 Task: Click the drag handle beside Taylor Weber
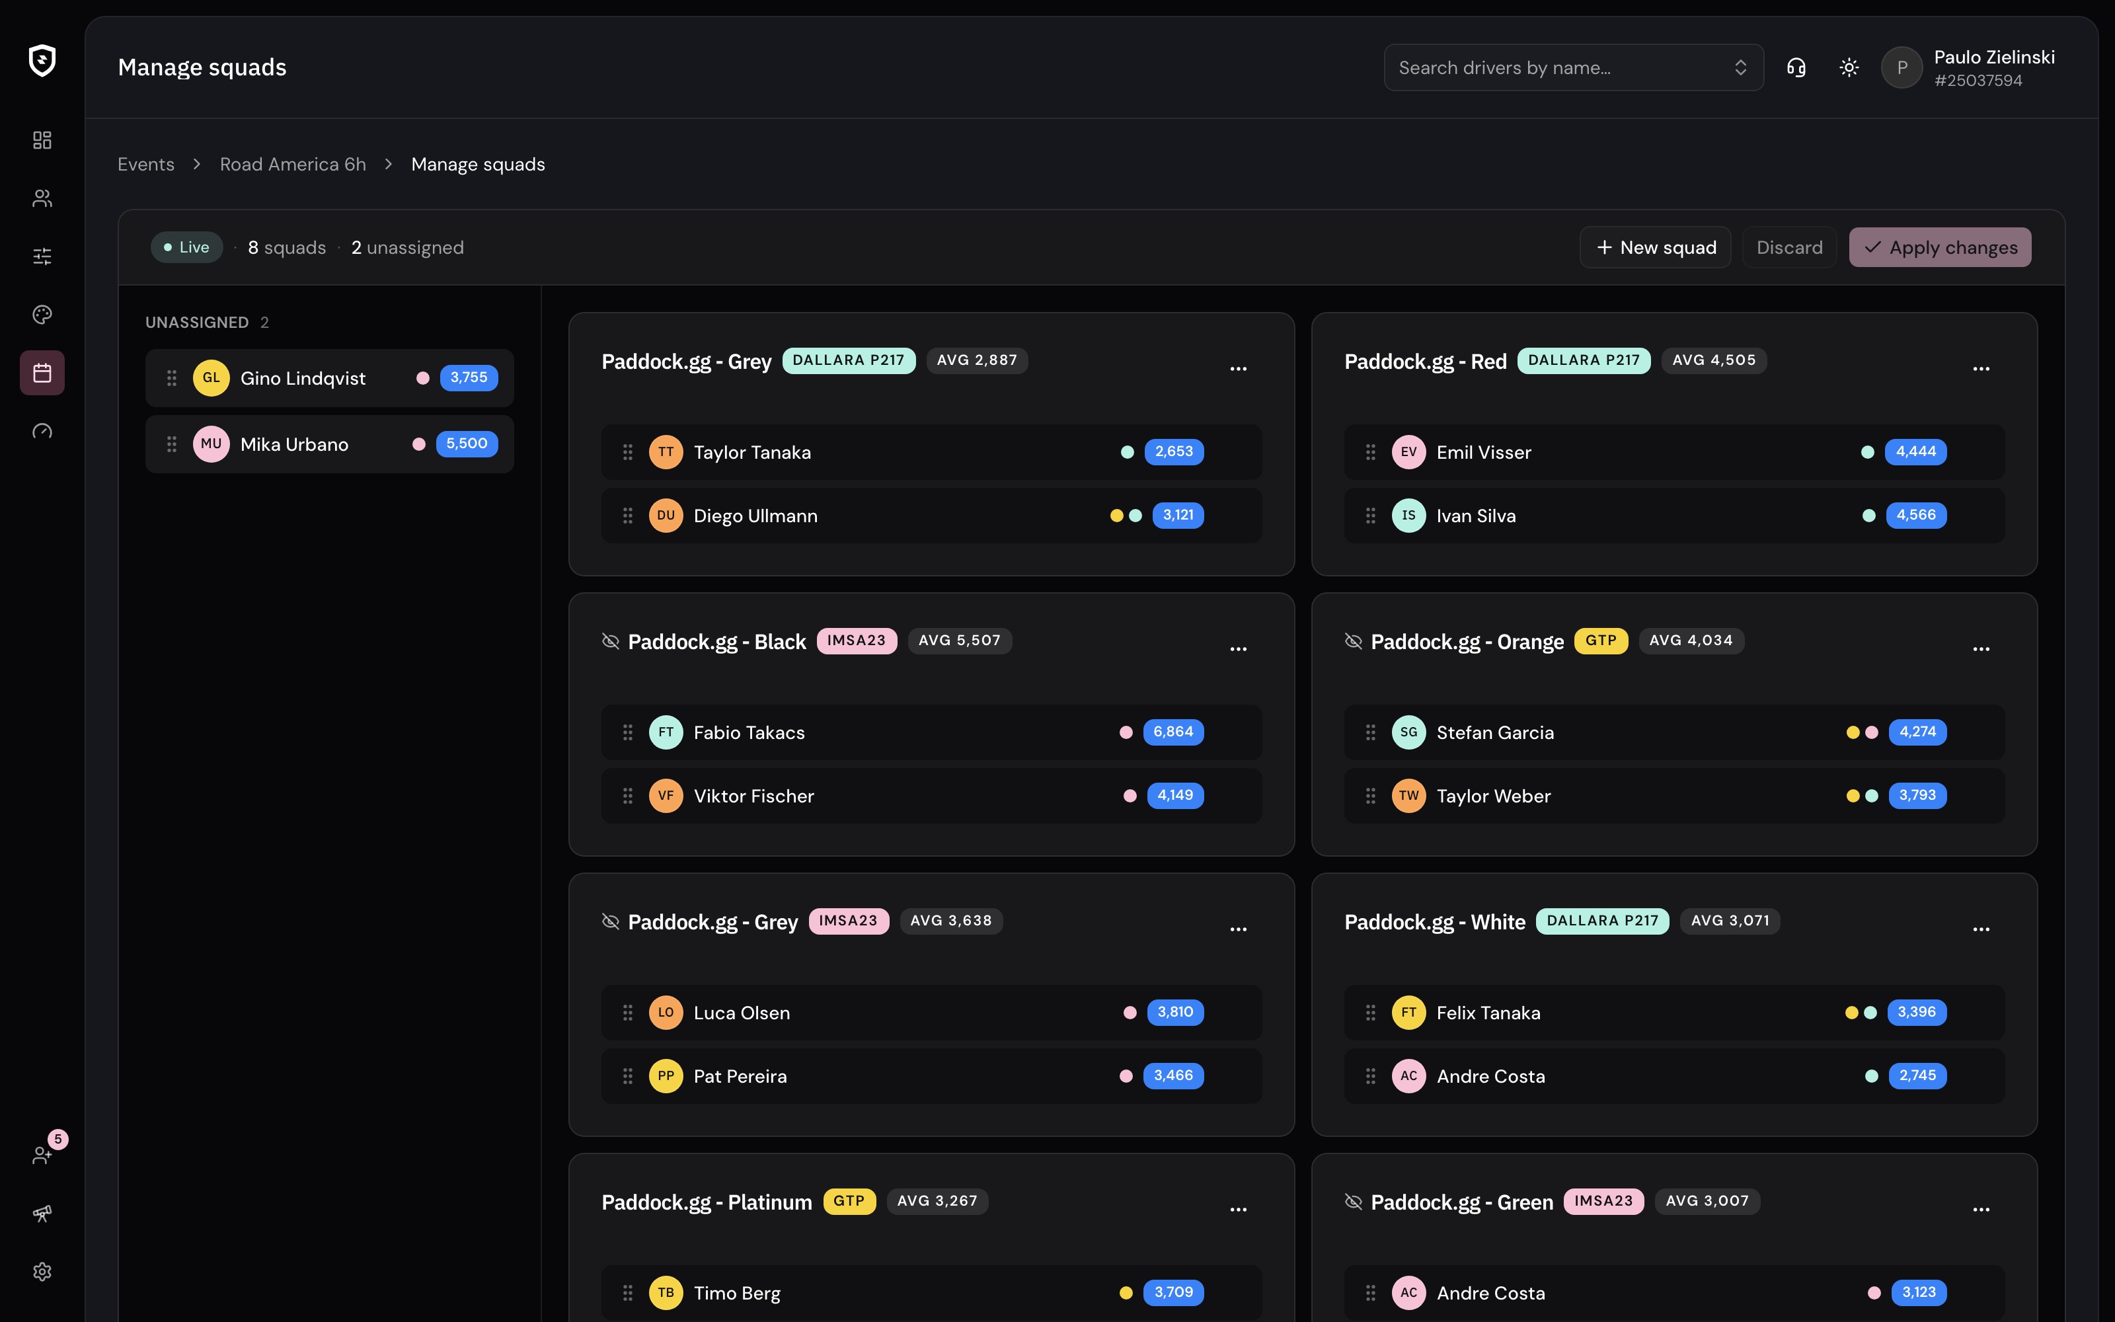[1370, 796]
